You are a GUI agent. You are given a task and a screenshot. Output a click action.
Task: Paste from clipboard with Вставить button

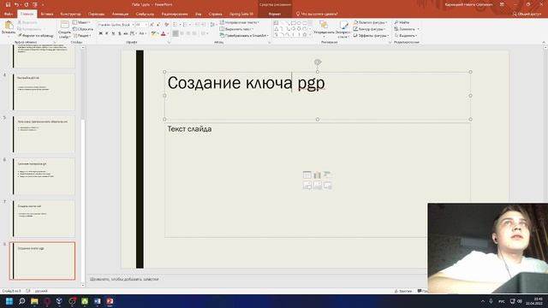tap(9, 29)
